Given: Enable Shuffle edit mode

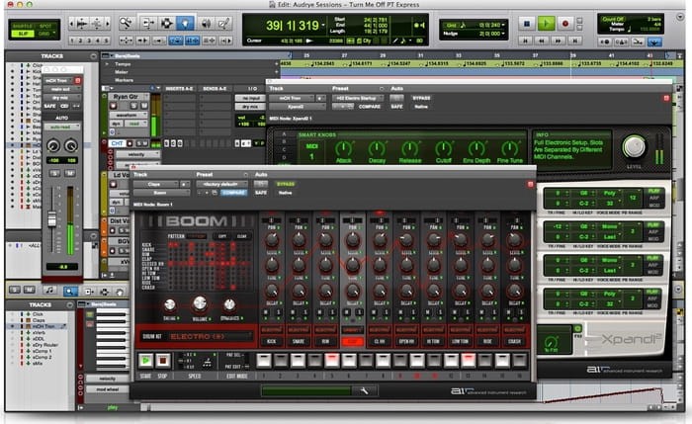Looking at the screenshot, I should pyautogui.click(x=23, y=26).
